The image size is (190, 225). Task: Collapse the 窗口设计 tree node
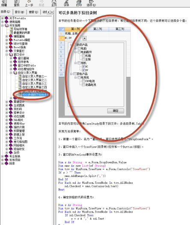(6, 55)
